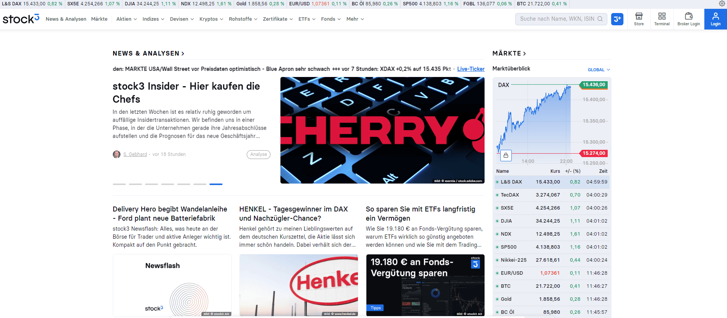Viewport: 727px width, 318px height.
Task: Open News & Analysen menu item
Action: pyautogui.click(x=66, y=19)
